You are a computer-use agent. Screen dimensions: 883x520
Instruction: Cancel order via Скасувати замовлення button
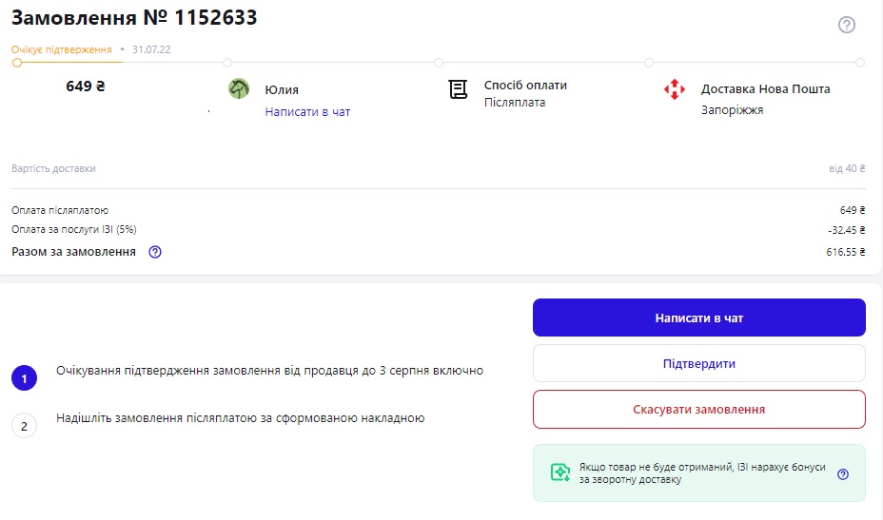pyautogui.click(x=698, y=409)
